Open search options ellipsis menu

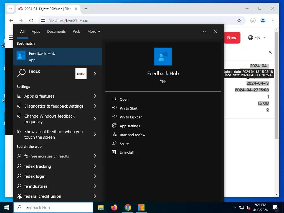[x=203, y=31]
